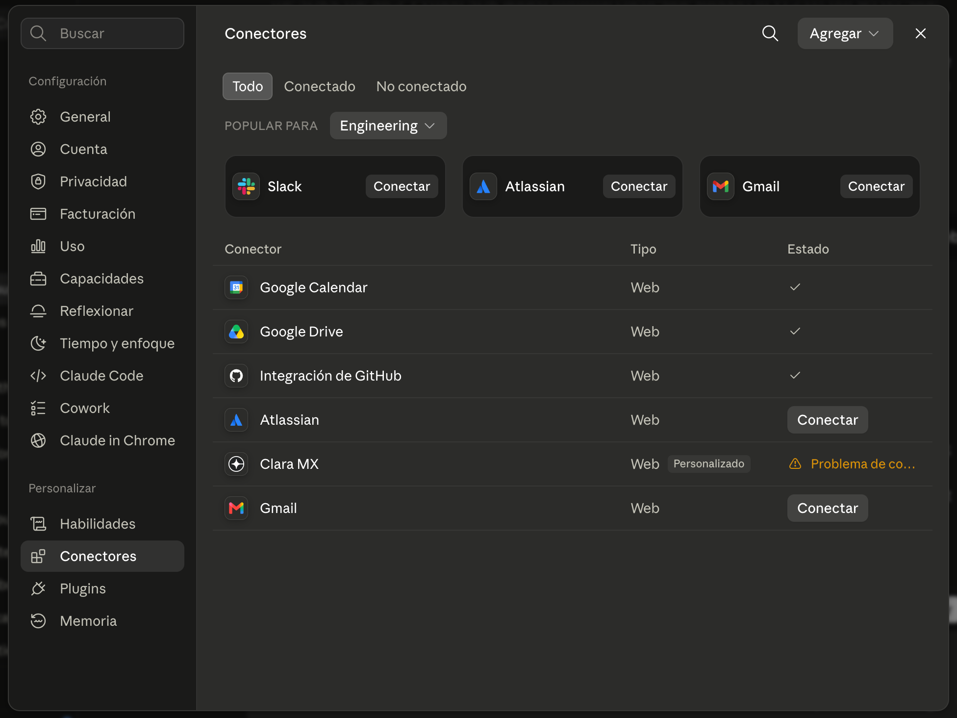Click the Gmail icon in the table row
This screenshot has width=957, height=718.
(x=236, y=508)
